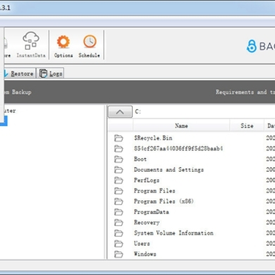Click the Users name text
The width and height of the screenshot is (275, 275).
pyautogui.click(x=142, y=244)
